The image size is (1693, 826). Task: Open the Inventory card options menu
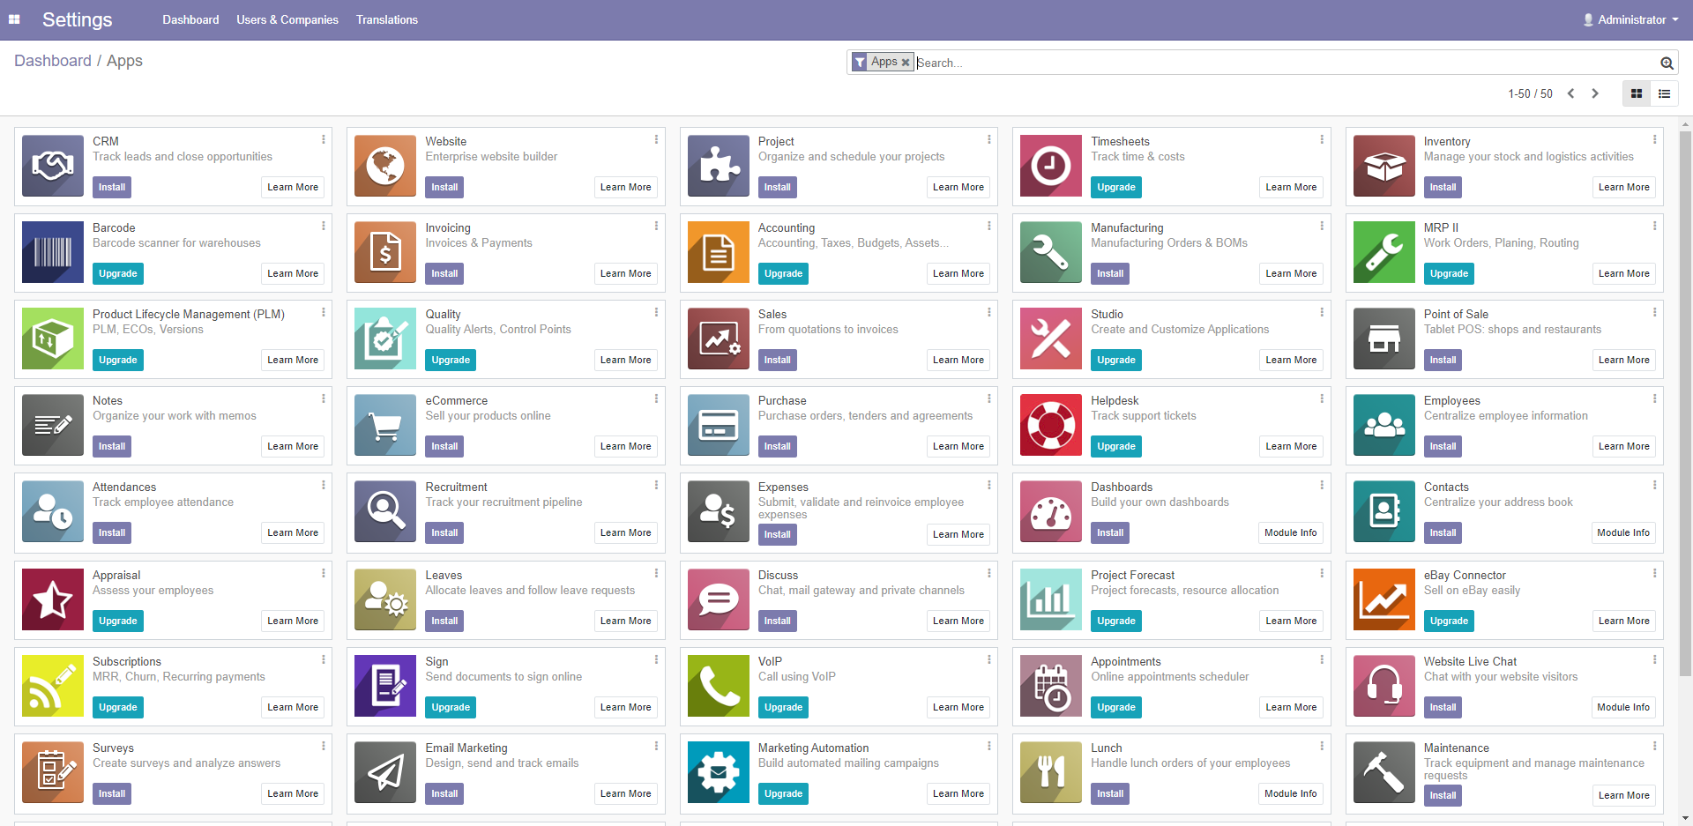[1655, 139]
